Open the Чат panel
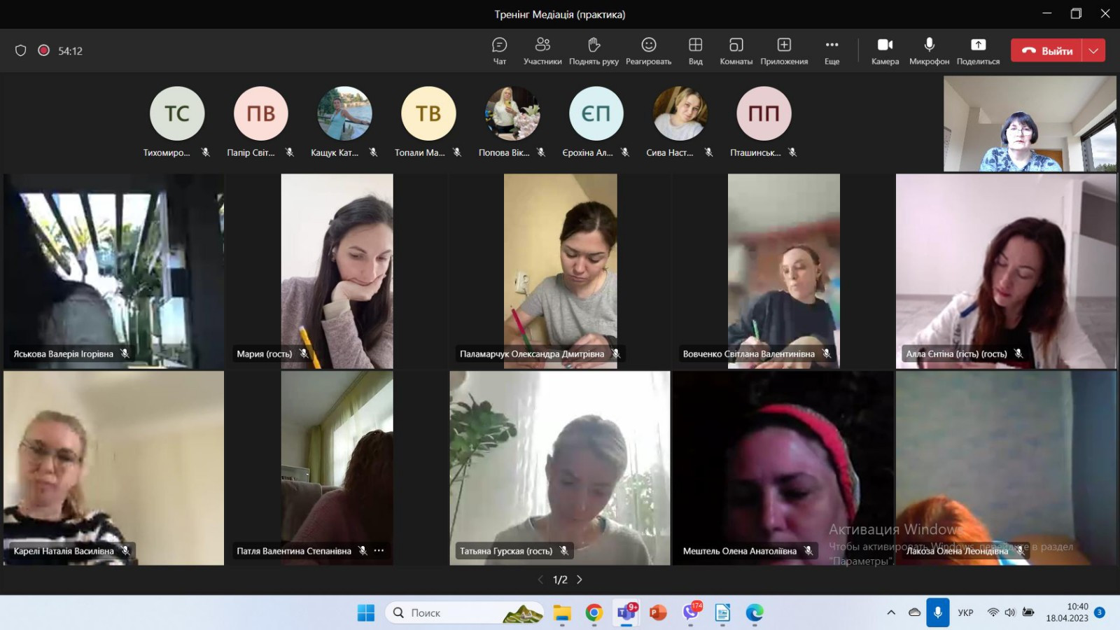Screen dimensions: 1120x630 click(499, 51)
